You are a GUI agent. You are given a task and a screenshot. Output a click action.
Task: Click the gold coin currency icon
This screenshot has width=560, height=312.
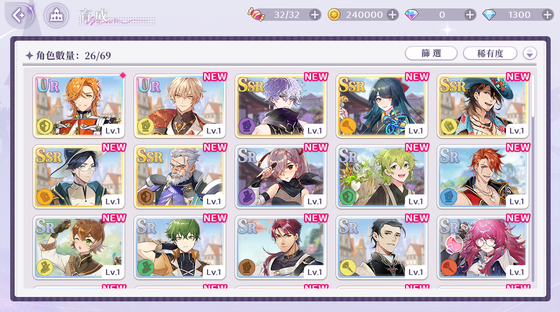[x=334, y=15]
